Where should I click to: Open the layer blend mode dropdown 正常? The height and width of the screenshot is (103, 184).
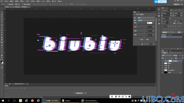[x=167, y=56]
